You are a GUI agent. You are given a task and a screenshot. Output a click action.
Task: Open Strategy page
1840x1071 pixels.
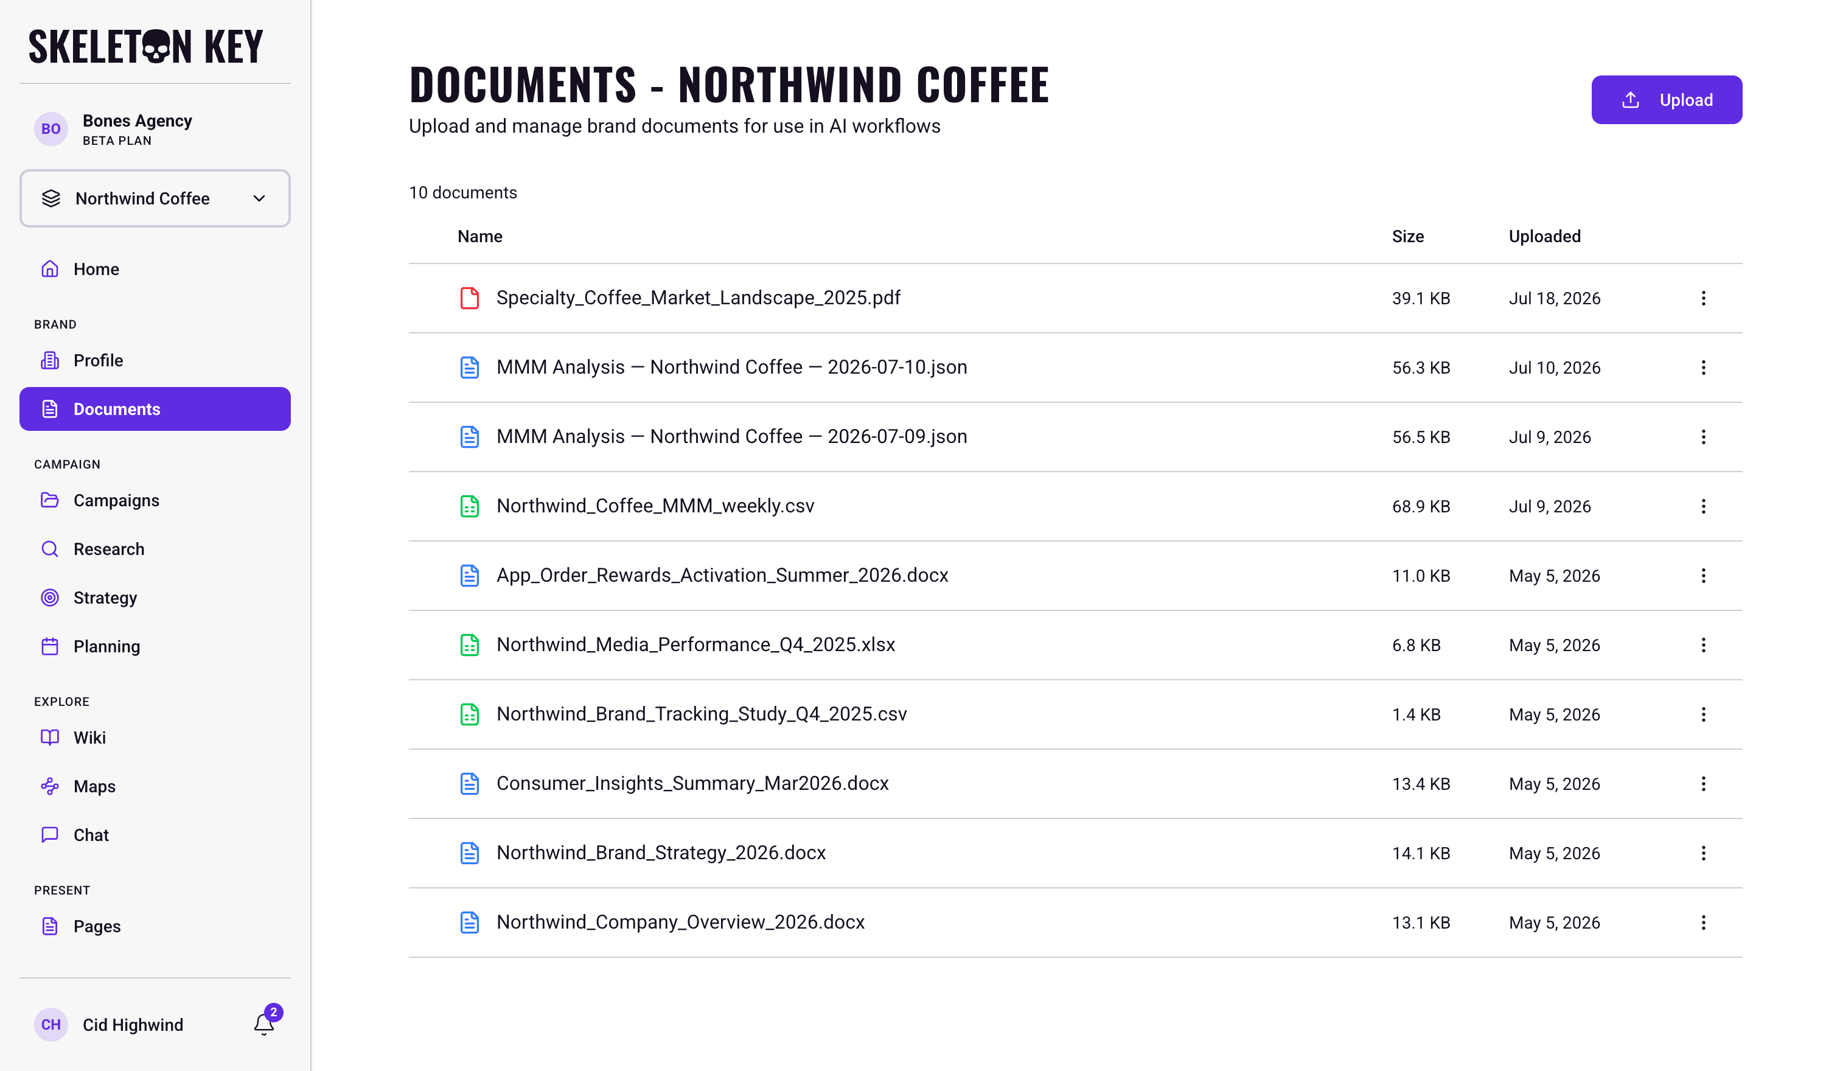point(155,598)
